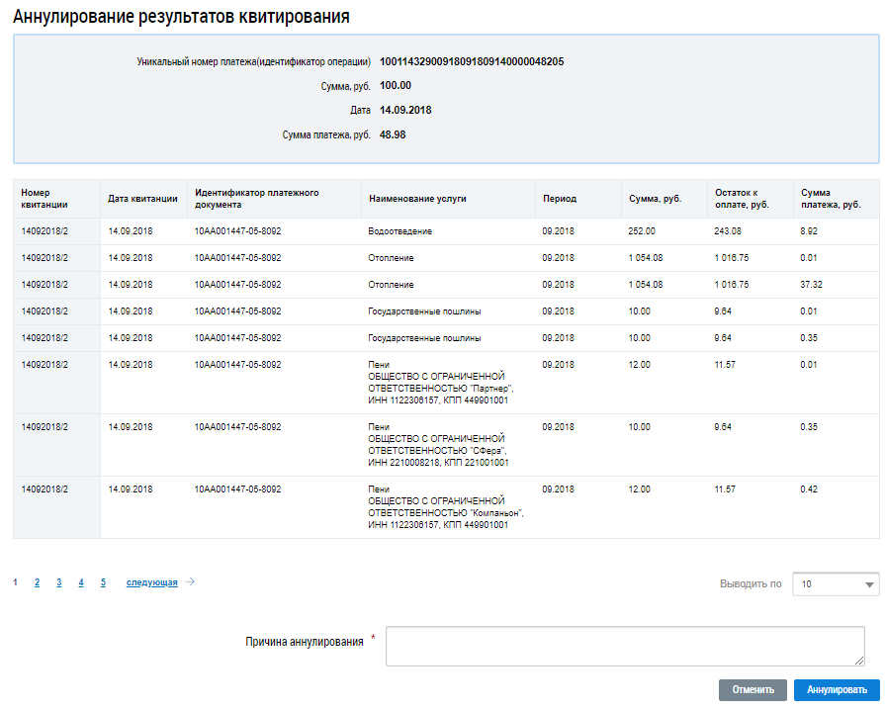
Task: Click the 'Причина аннулирования' text field
Action: click(x=625, y=646)
